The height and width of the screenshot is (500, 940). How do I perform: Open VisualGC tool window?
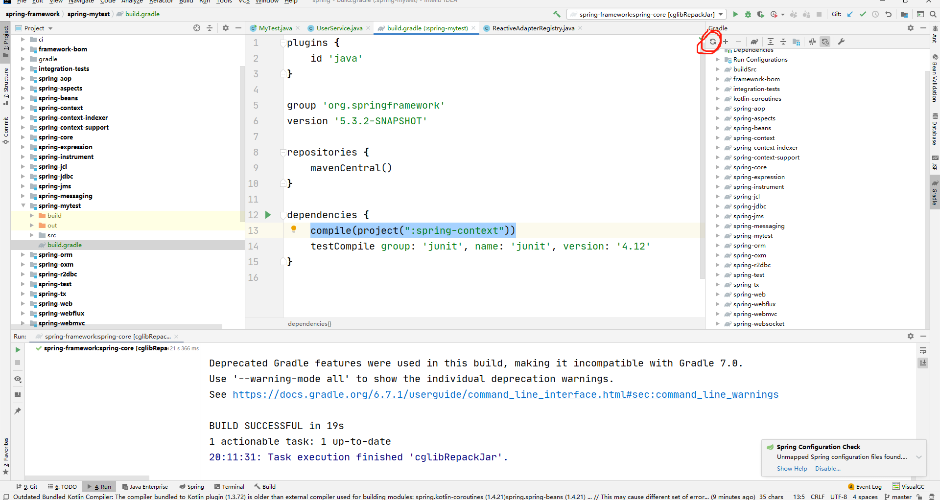(x=909, y=487)
